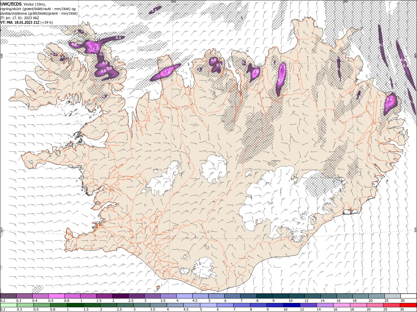Click the UWC/ECDS title text
The width and height of the screenshot is (417, 312).
point(11,4)
